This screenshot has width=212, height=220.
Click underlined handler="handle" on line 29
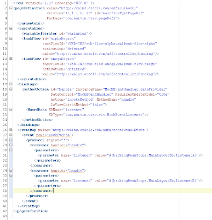click(67, 145)
